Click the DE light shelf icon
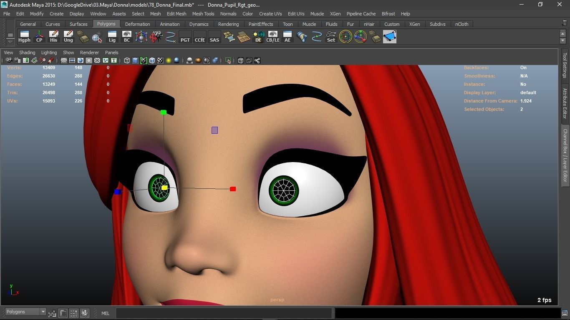 258,37
